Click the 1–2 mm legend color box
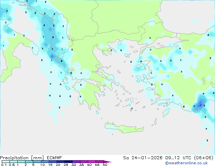 click(21, 162)
